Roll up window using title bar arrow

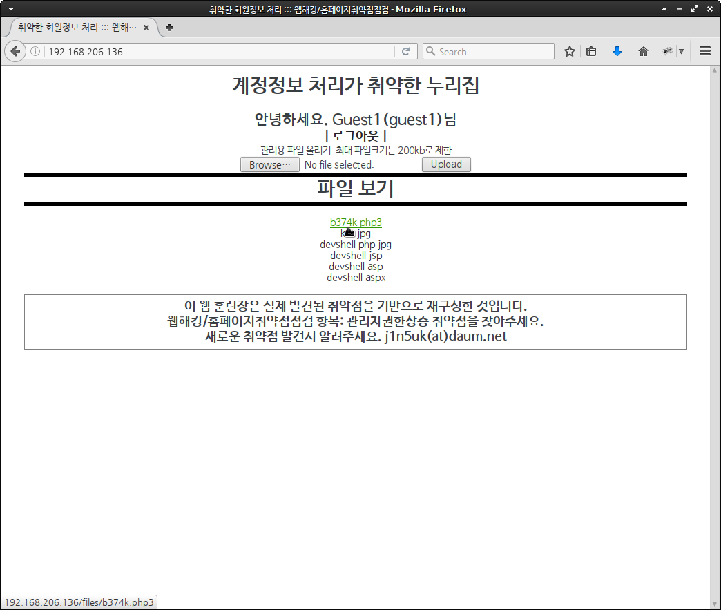(x=664, y=9)
